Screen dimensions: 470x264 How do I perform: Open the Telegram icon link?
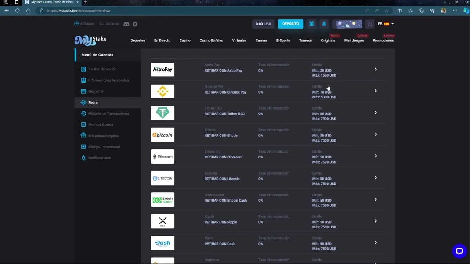click(135, 24)
